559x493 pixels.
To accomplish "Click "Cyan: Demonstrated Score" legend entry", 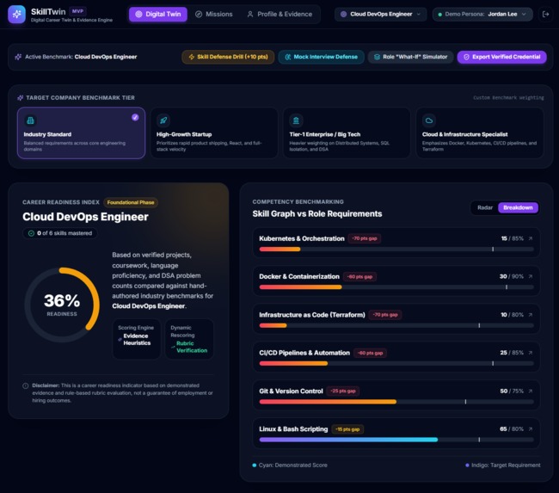I will tap(290, 465).
